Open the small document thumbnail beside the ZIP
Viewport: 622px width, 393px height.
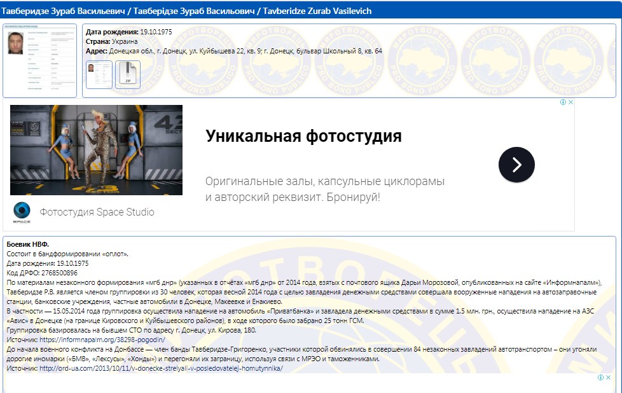tap(99, 74)
